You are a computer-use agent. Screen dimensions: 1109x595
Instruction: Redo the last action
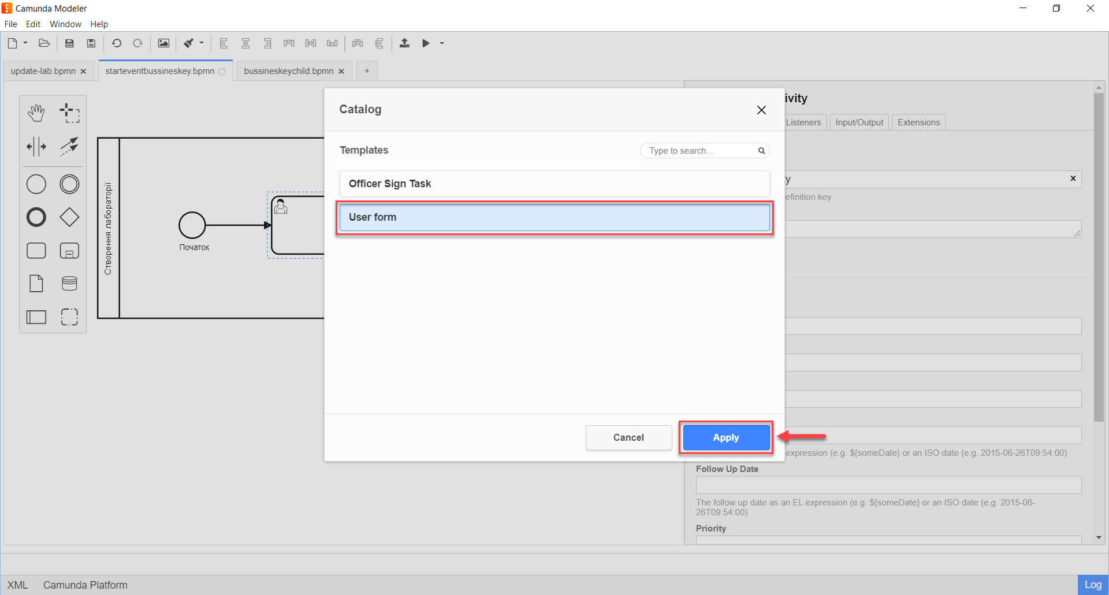[x=138, y=43]
